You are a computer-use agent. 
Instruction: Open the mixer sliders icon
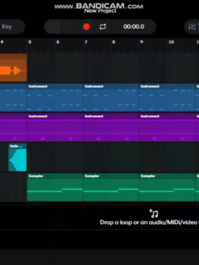coord(192,27)
